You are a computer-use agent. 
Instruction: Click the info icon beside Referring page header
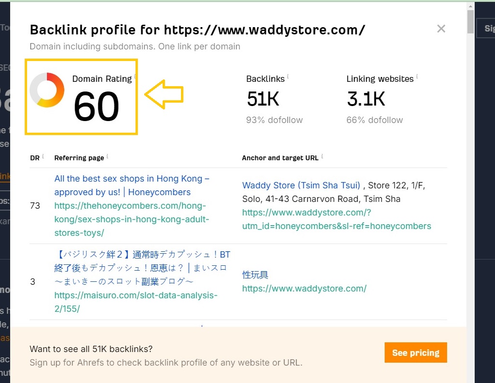(107, 156)
